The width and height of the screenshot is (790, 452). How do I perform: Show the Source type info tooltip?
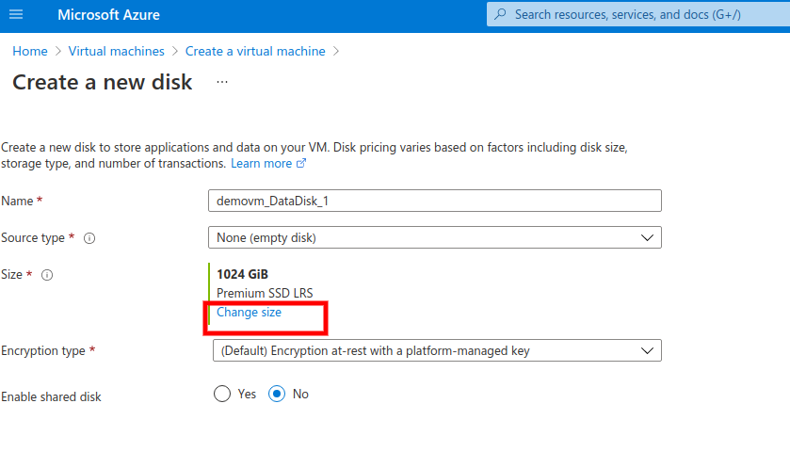pyautogui.click(x=90, y=238)
